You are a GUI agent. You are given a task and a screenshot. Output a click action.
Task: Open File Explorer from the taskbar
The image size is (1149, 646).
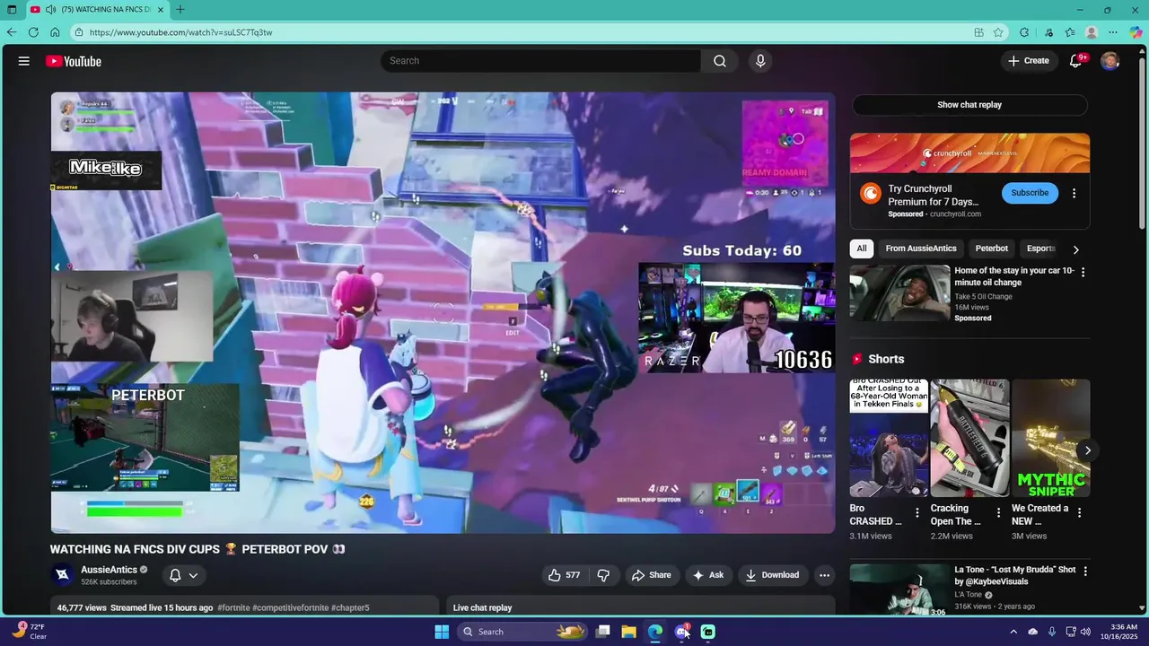pyautogui.click(x=628, y=632)
